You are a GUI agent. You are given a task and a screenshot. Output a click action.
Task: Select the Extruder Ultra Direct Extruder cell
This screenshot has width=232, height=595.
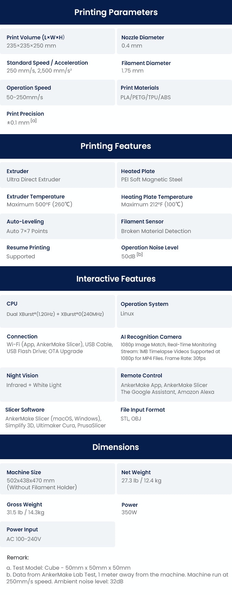[57, 175]
